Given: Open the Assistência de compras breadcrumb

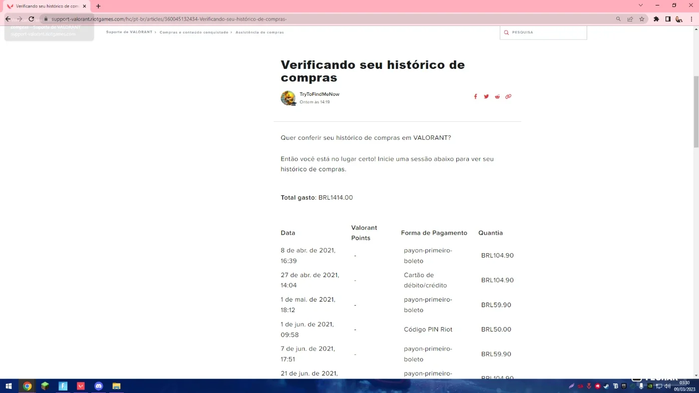Looking at the screenshot, I should [x=260, y=32].
